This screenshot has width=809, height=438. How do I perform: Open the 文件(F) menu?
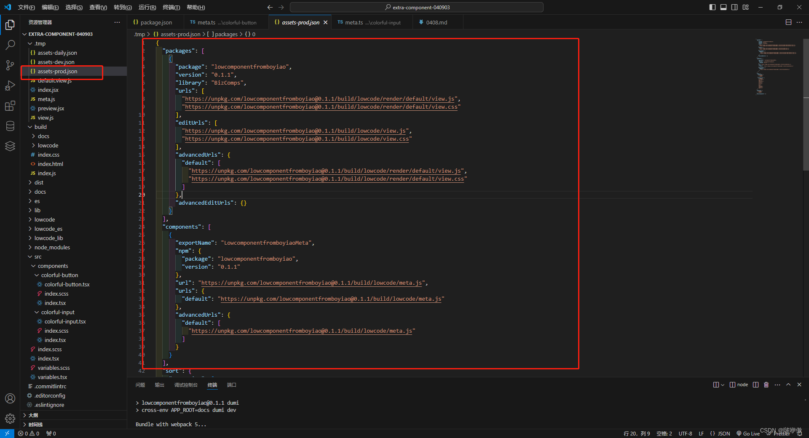(x=26, y=7)
